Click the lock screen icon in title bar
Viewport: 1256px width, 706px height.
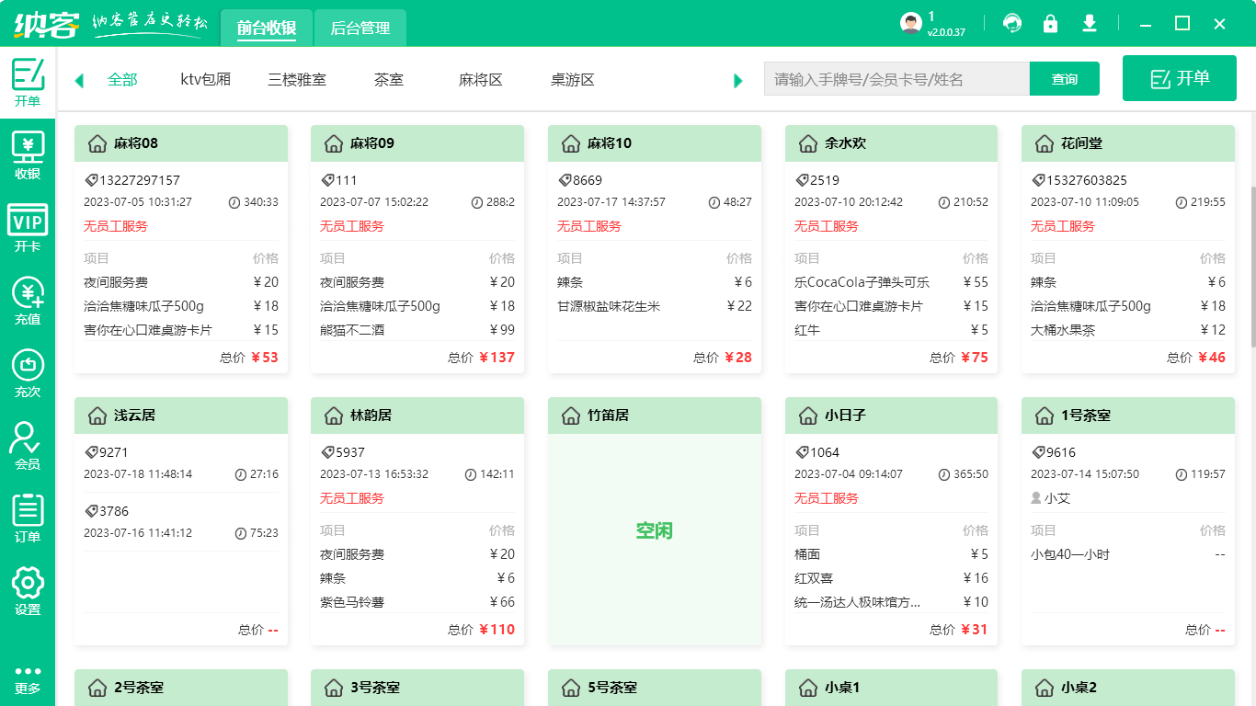[1051, 23]
